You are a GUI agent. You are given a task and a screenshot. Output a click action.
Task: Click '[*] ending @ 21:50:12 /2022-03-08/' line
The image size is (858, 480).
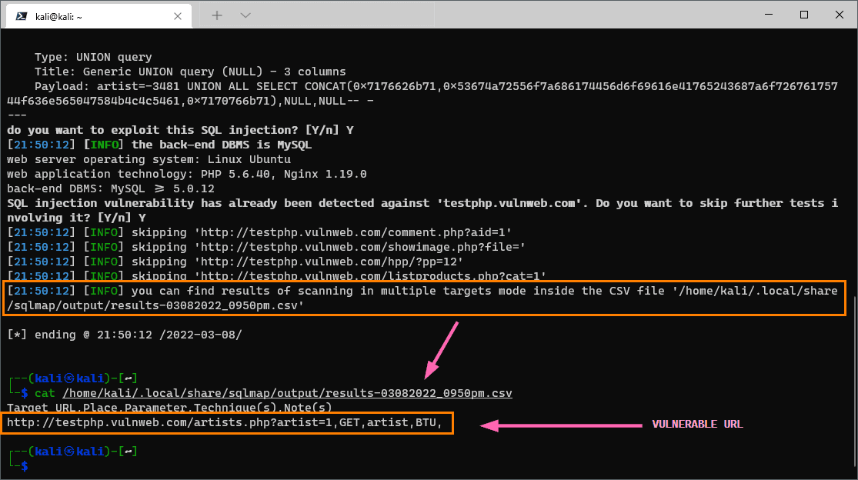[124, 335]
